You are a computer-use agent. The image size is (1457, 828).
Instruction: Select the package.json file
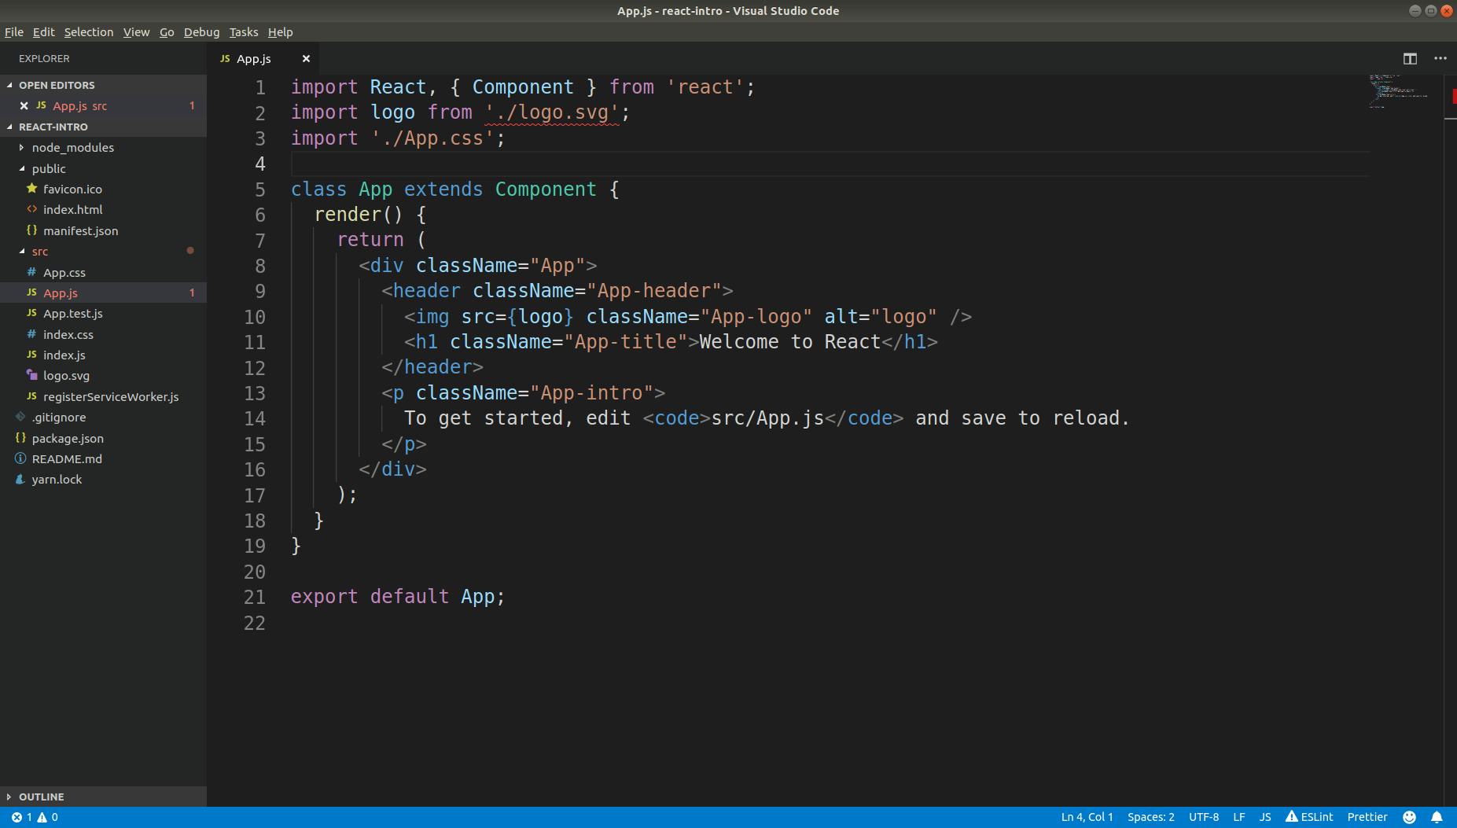pos(68,438)
